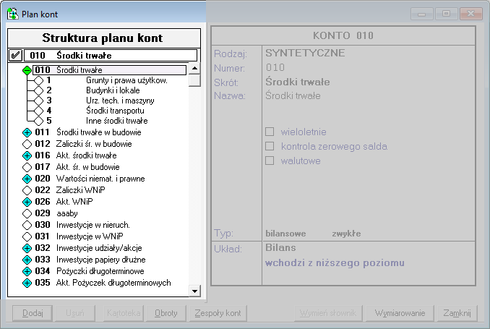The height and width of the screenshot is (329, 490).
Task: Expand account 020 Wartości niemat. i prawne
Action: tap(27, 179)
